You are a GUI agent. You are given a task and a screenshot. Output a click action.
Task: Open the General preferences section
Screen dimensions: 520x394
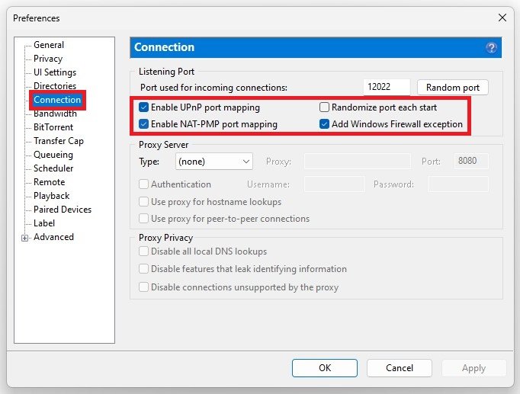tap(49, 45)
